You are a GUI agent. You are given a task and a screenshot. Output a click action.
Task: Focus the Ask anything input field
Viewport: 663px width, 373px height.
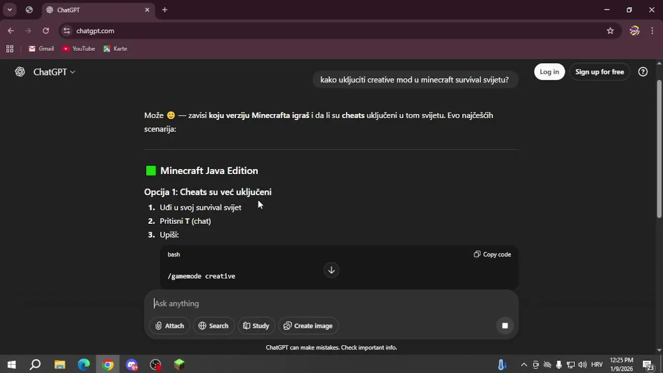331,304
